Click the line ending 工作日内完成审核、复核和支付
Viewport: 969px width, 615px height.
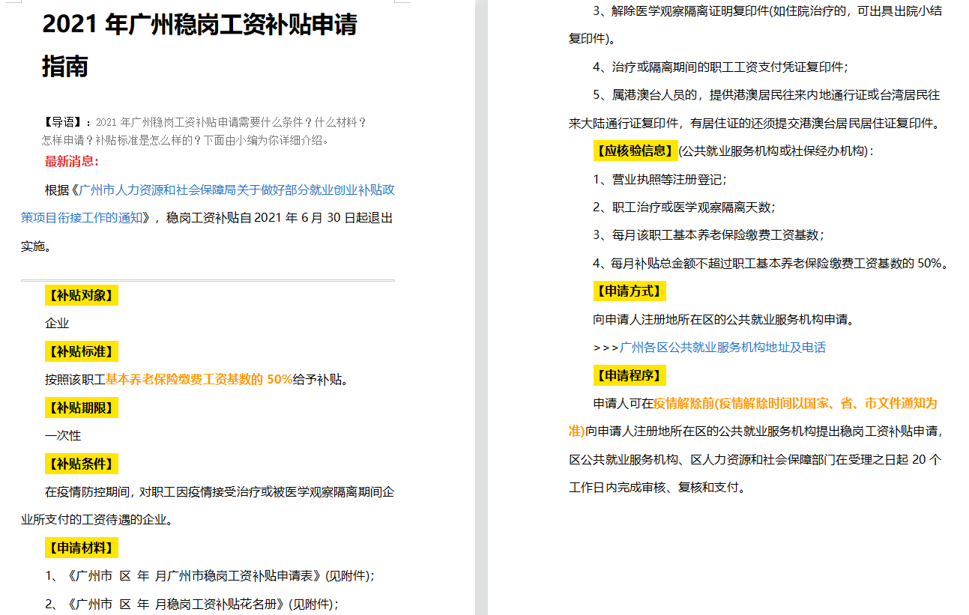(657, 488)
